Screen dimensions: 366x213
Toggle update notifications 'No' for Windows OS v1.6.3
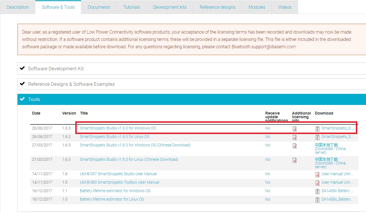pyautogui.click(x=268, y=128)
